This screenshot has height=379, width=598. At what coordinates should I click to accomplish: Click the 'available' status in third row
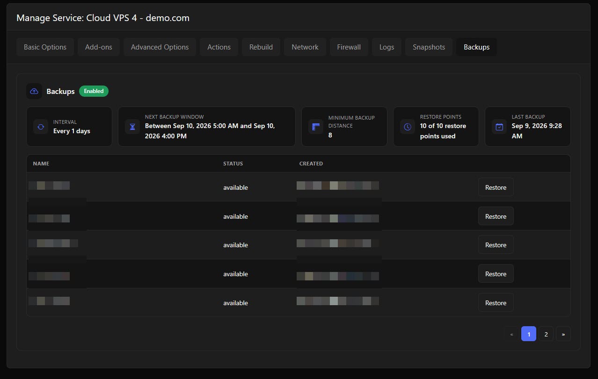pos(235,245)
